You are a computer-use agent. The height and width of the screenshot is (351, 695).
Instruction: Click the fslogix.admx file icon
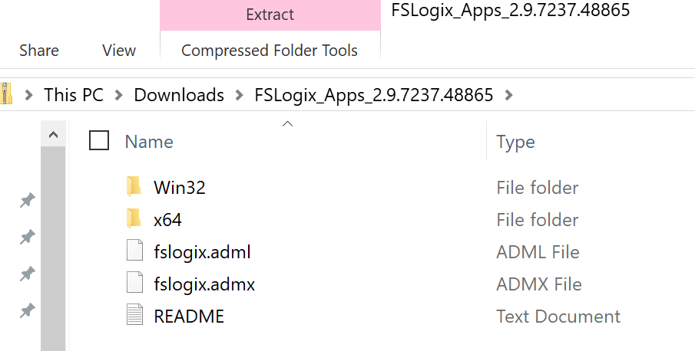pos(134,284)
